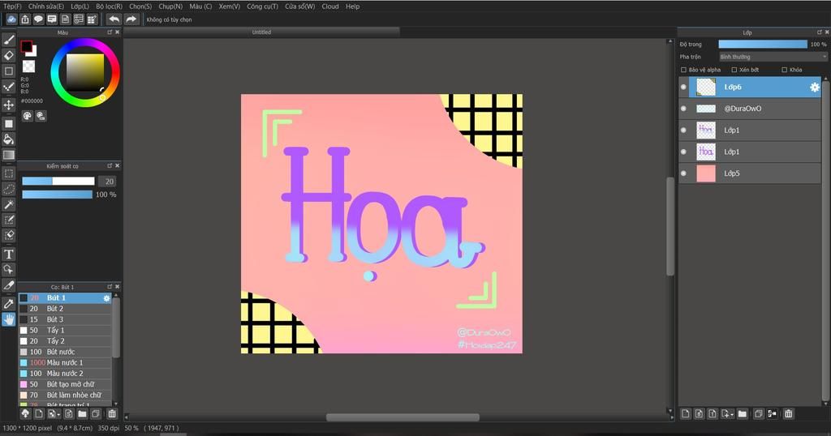Open the Tệp(F) menu
831x436 pixels.
[x=13, y=6]
